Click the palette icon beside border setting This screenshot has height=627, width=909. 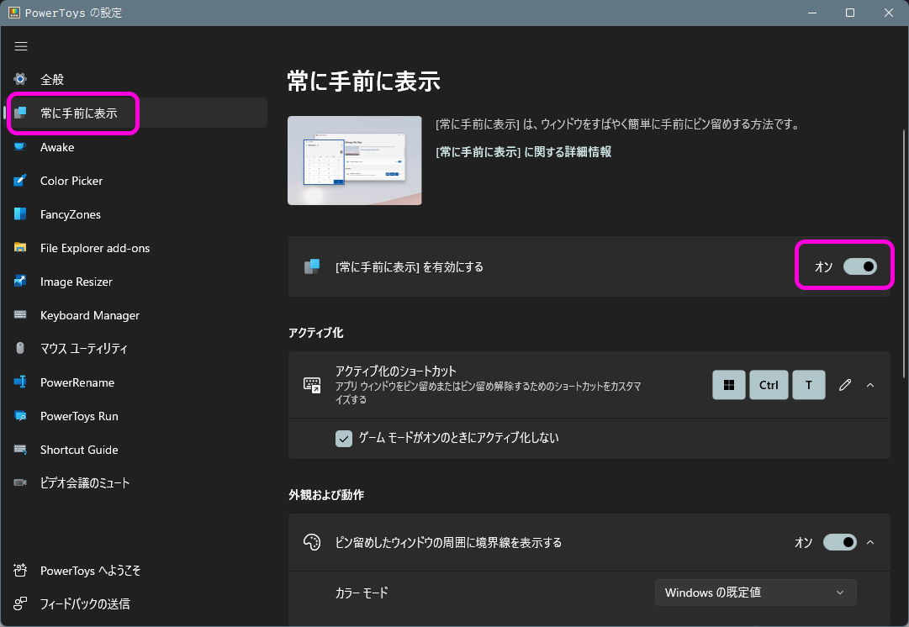pos(312,542)
